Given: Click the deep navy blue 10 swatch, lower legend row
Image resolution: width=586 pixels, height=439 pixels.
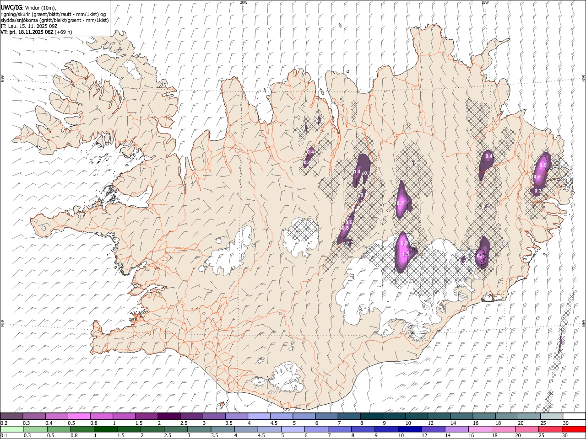Looking at the screenshot, I should (410, 429).
